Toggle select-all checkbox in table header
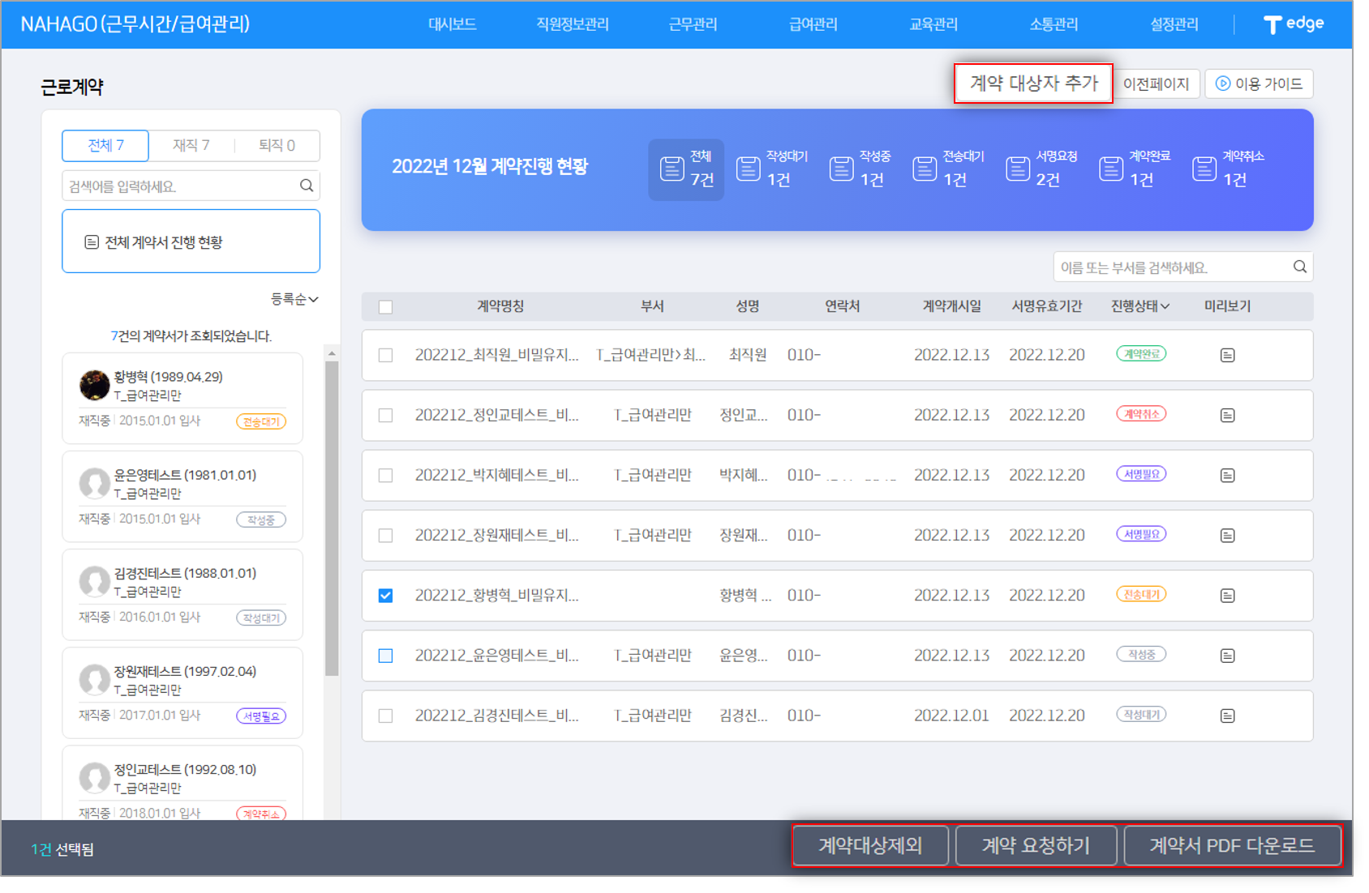1369x893 pixels. [x=385, y=307]
